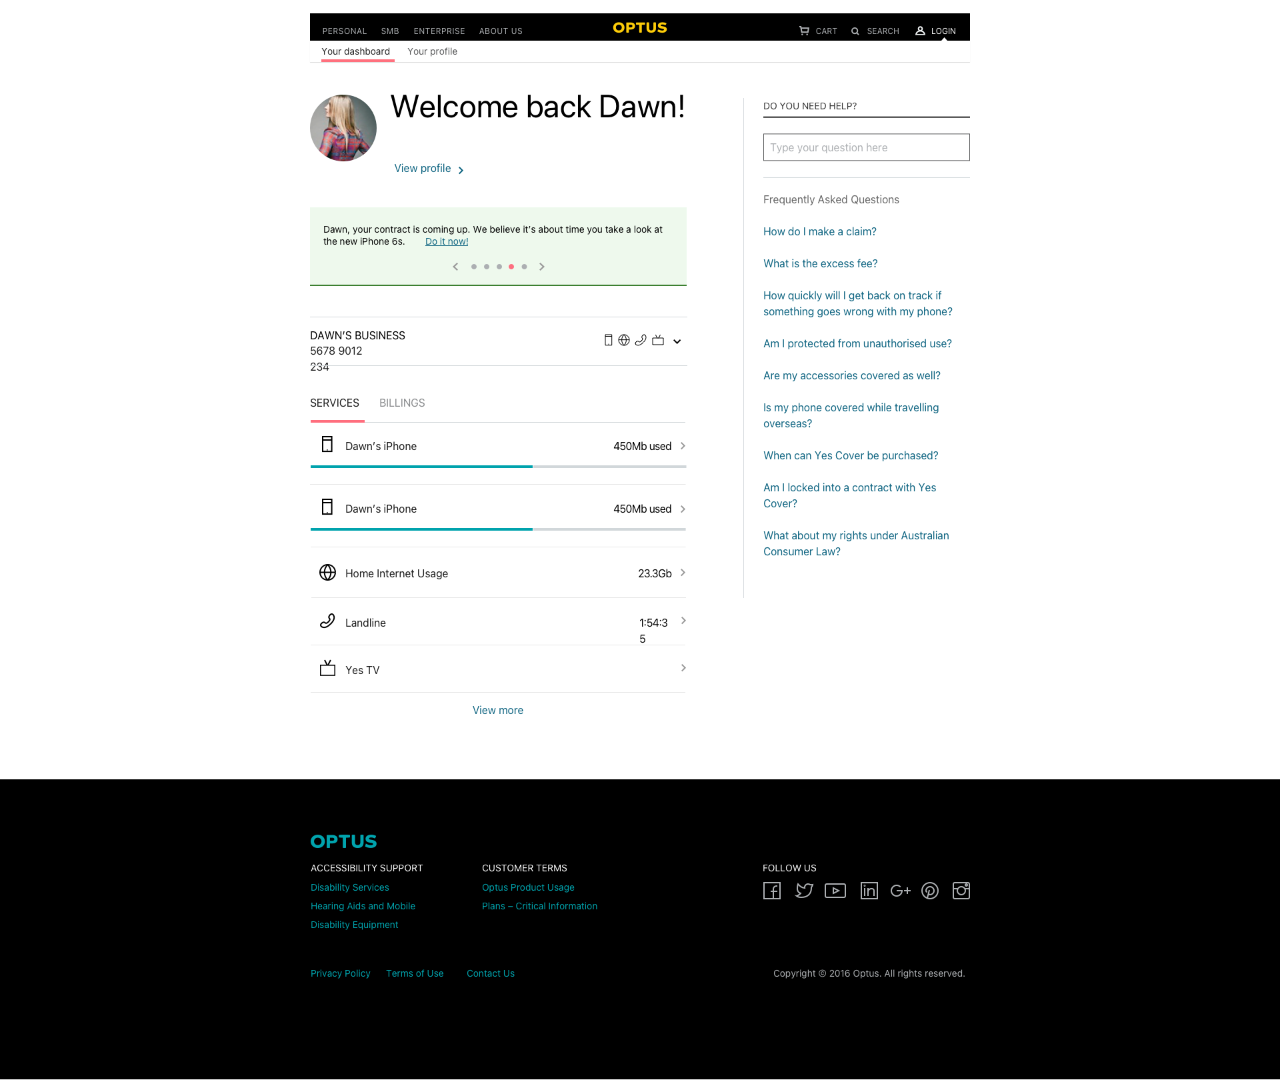Viewport: 1280px width, 1080px height.
Task: Select the first carousel dot
Action: pyautogui.click(x=474, y=267)
